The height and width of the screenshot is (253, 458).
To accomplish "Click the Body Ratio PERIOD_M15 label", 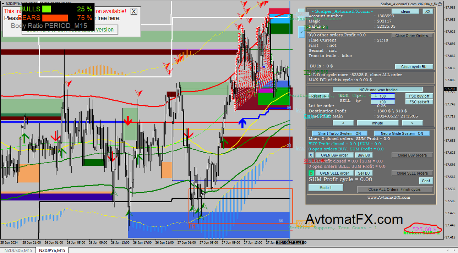I will [x=49, y=26].
